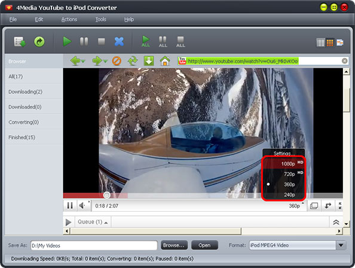Viewport: 355px width, 268px height.
Task: Show the Downloading(2) list
Action: tap(33, 92)
